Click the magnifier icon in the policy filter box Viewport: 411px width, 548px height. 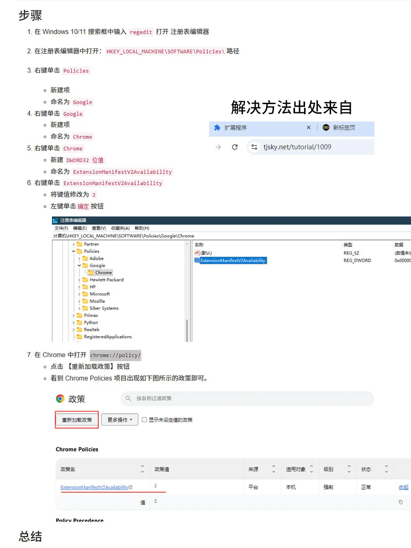(126, 398)
